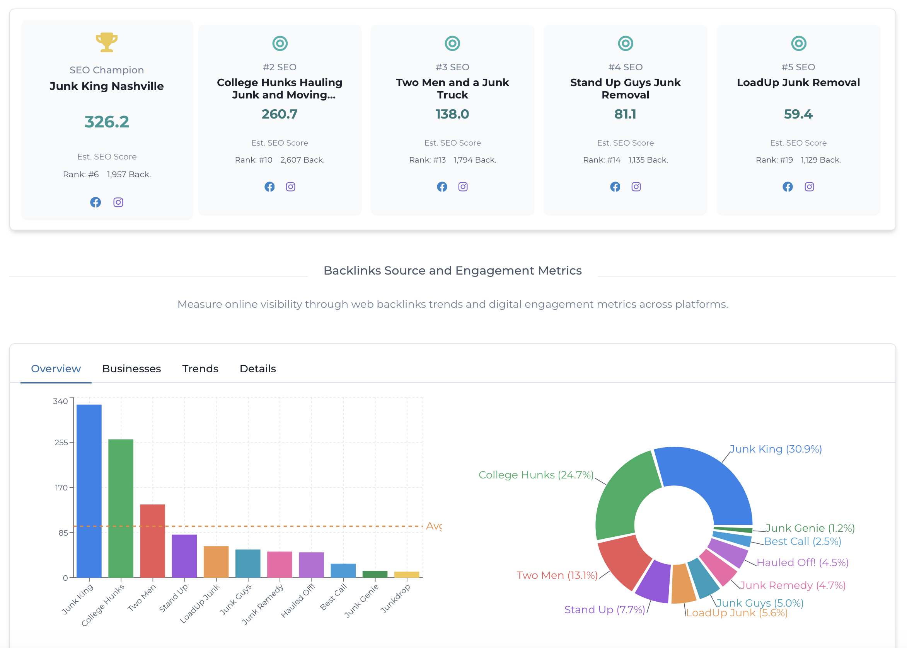Click the SEO Champion trophy icon
907x648 pixels.
point(107,42)
